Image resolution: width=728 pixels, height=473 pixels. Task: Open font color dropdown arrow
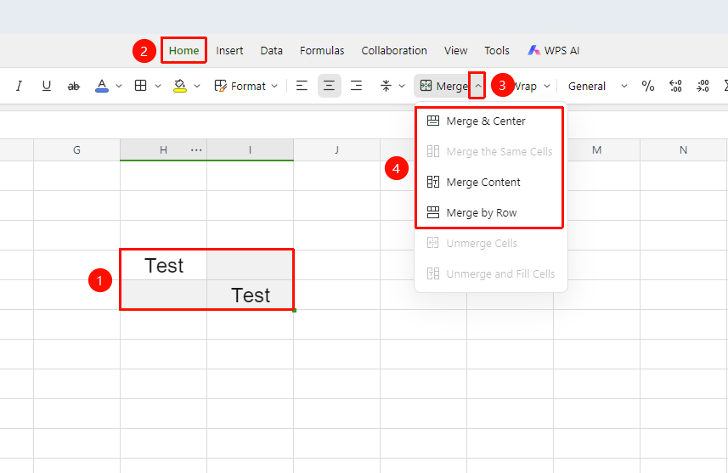point(119,86)
